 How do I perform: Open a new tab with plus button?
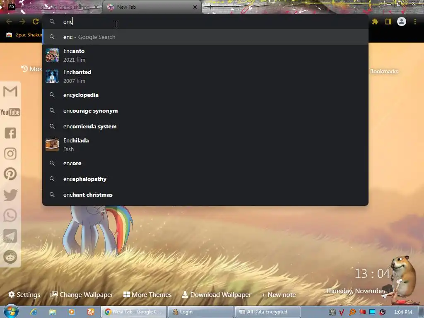pyautogui.click(x=211, y=7)
